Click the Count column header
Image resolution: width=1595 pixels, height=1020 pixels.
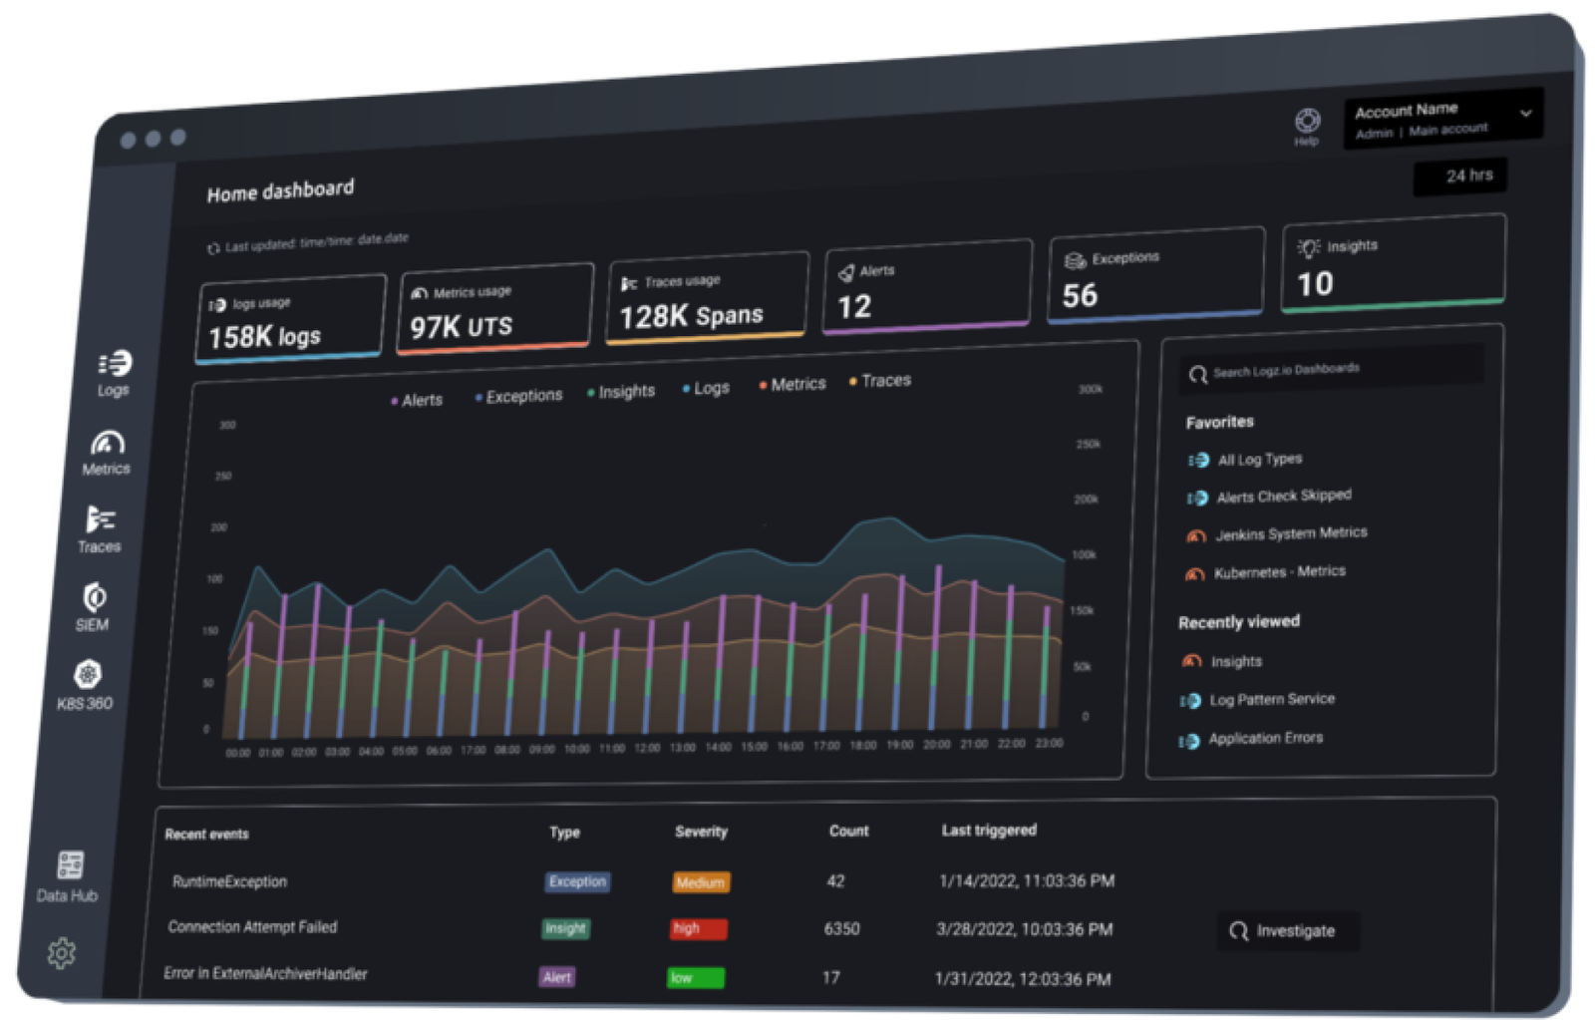click(x=848, y=831)
